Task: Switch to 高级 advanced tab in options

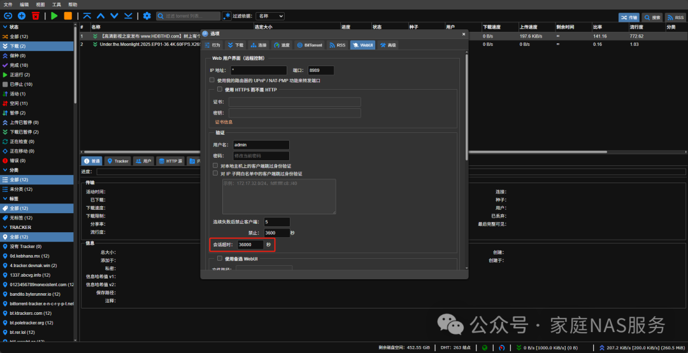Action: coord(388,45)
